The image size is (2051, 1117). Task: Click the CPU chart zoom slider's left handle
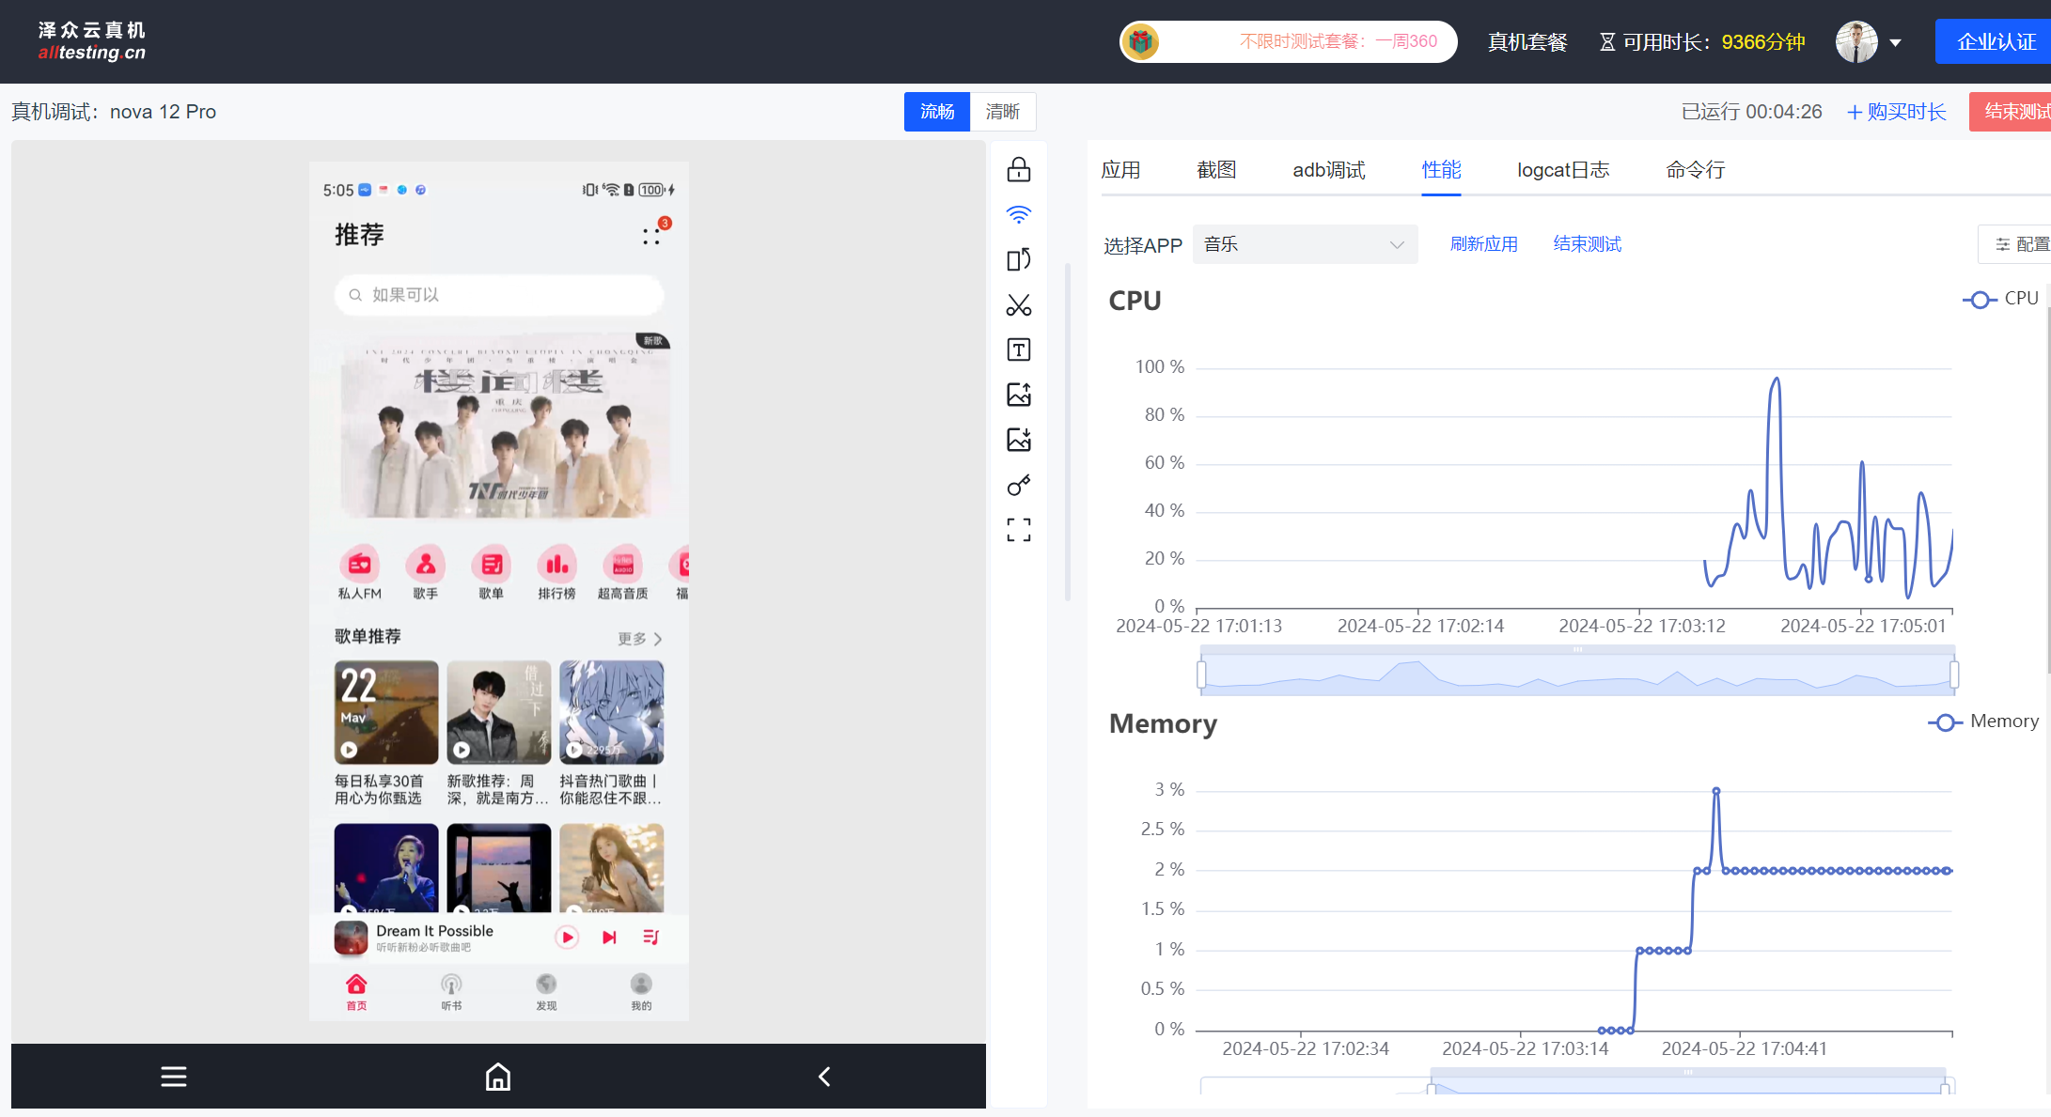(1201, 674)
